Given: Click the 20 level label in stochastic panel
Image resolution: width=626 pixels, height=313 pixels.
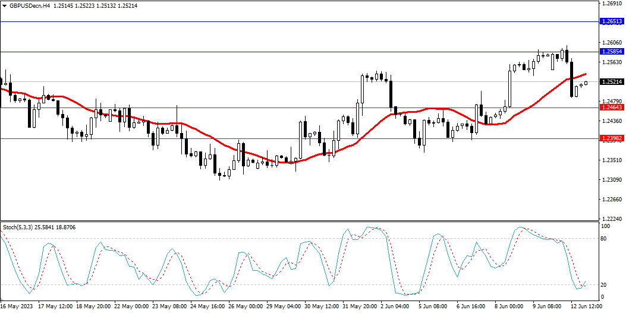Looking at the screenshot, I should pyautogui.click(x=604, y=284).
